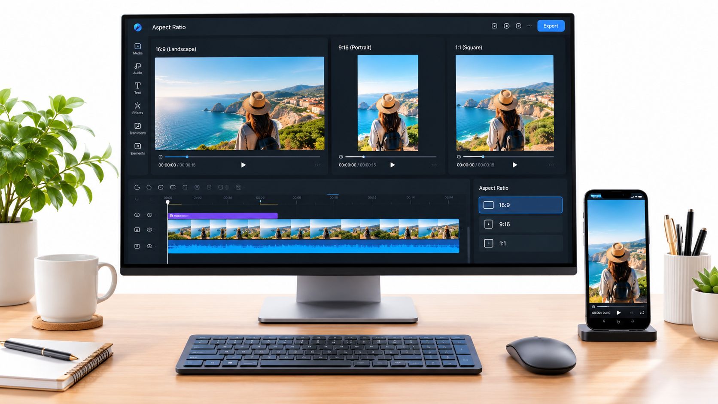Open more options under landscape preview

click(x=317, y=165)
